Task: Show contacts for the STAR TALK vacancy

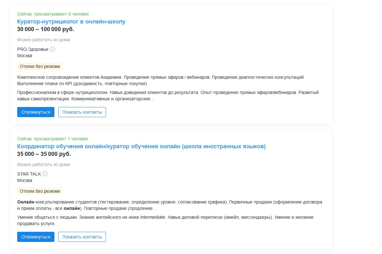Action: (82, 237)
